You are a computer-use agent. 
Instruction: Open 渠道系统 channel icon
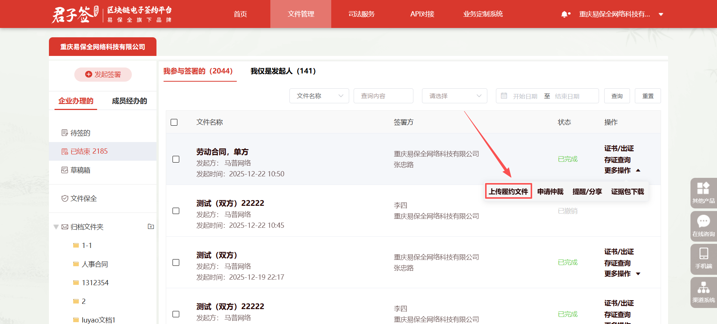point(703,292)
